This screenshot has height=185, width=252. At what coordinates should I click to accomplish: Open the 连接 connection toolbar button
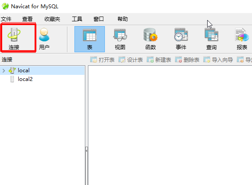tap(14, 39)
